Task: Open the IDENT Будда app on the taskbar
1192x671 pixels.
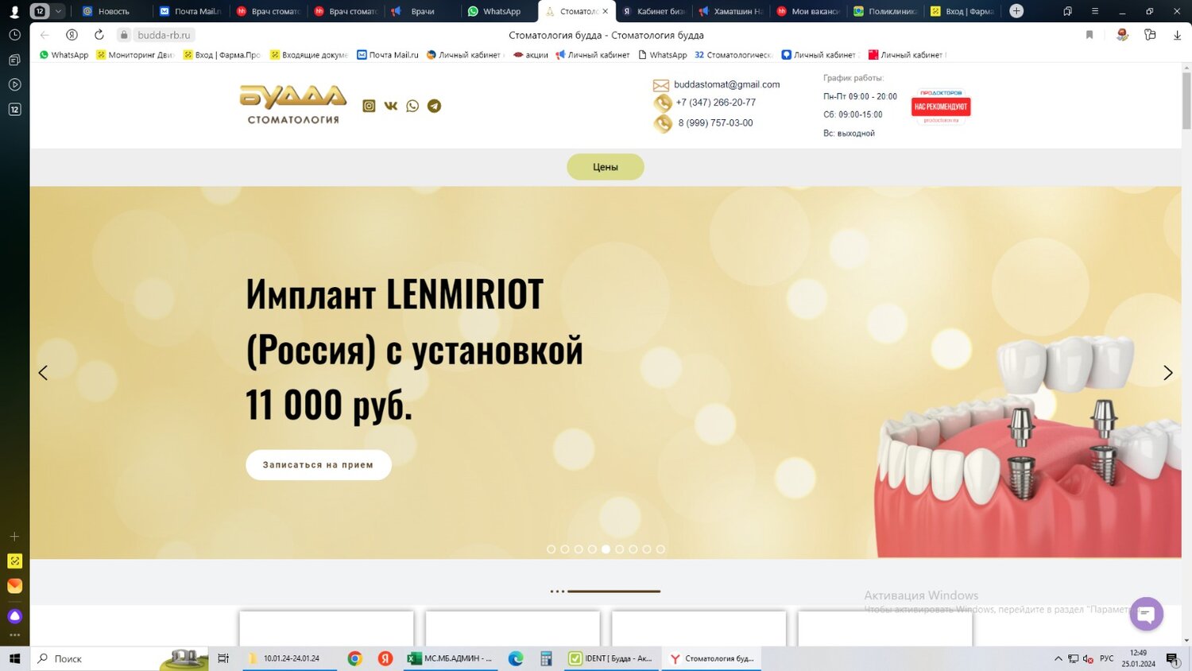Action: 611,658
